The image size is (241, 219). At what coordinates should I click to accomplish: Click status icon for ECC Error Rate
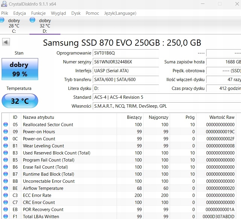[6, 195]
